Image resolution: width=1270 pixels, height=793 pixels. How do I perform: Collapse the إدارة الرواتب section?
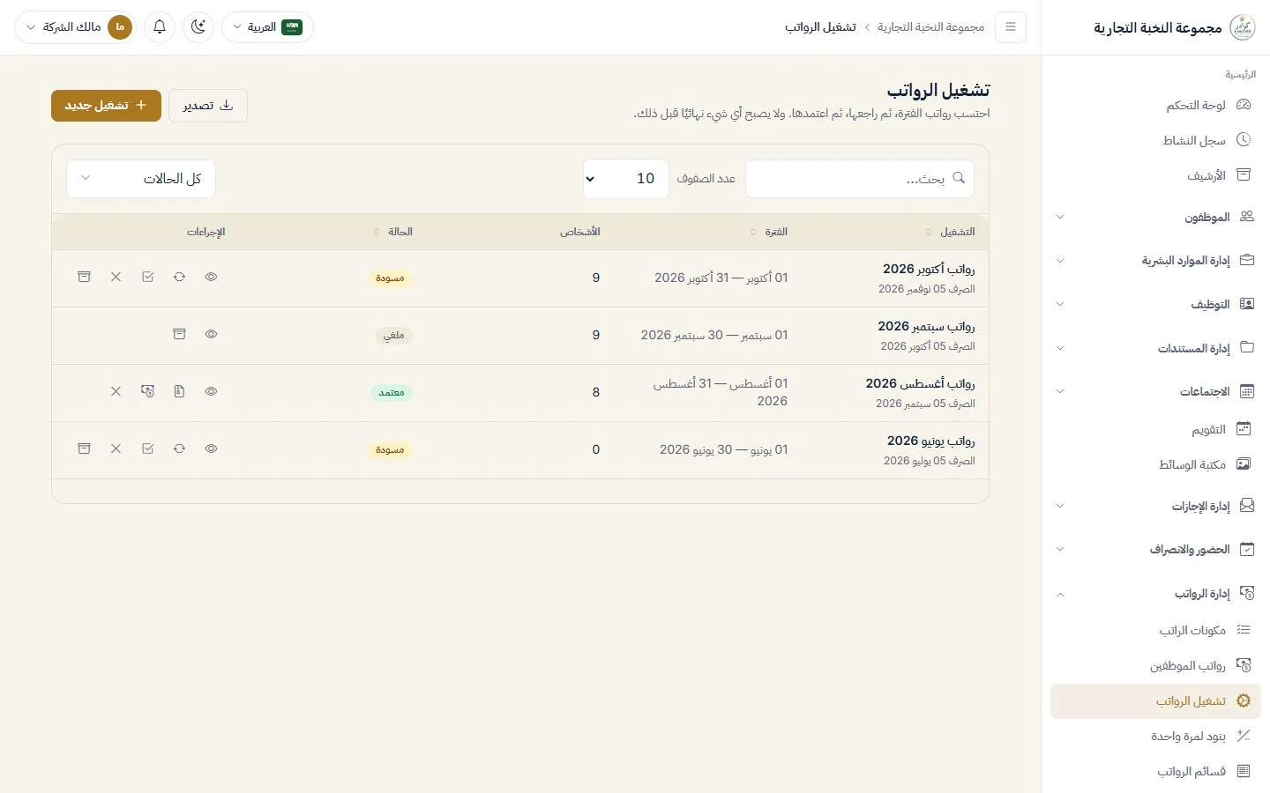click(x=1155, y=594)
